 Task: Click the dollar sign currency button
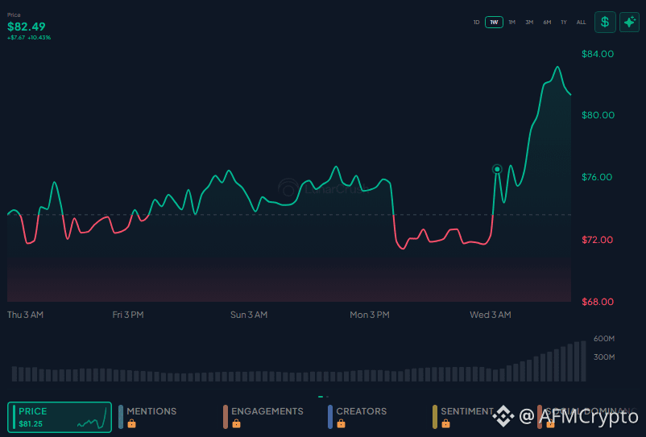pos(605,22)
